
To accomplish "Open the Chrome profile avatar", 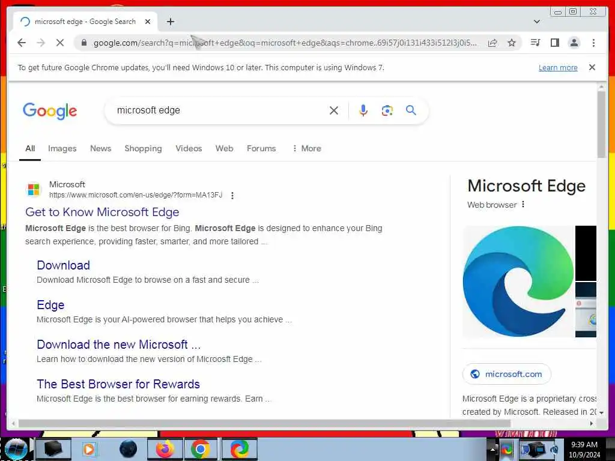I will coord(574,43).
